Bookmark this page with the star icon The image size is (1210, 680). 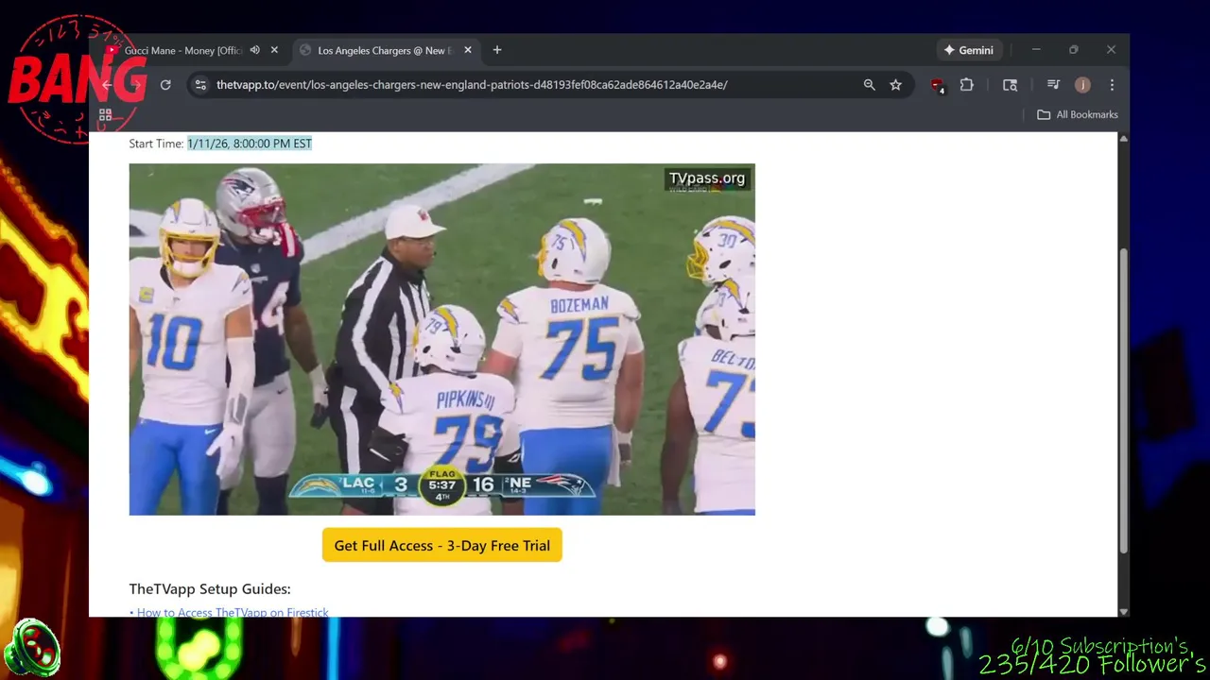coord(895,85)
